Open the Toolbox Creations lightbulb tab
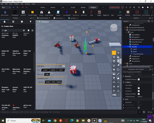 [x=30, y=22]
